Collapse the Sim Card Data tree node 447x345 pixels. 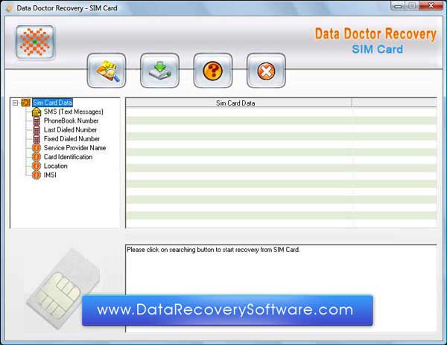tap(16, 103)
